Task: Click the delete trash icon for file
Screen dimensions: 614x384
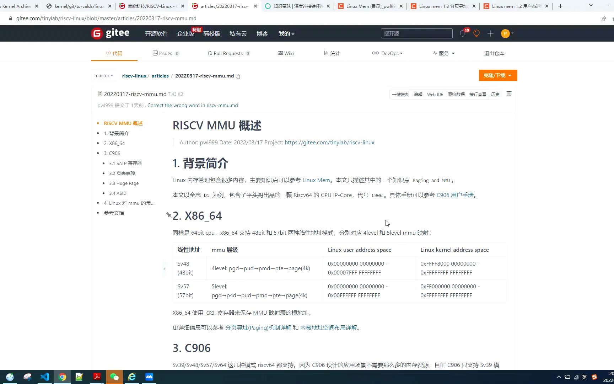Action: point(509,94)
